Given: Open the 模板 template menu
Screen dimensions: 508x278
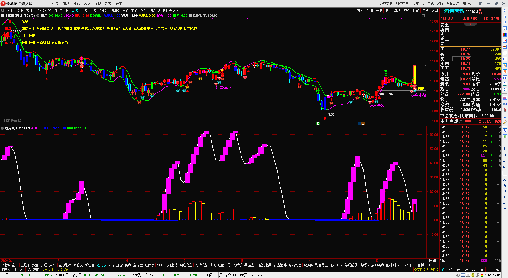Looking at the screenshot, I should (x=420, y=265).
